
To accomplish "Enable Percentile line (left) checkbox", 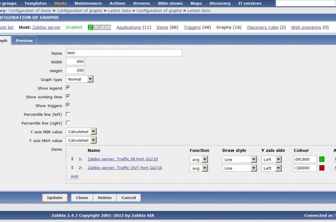I will click(68, 114).
